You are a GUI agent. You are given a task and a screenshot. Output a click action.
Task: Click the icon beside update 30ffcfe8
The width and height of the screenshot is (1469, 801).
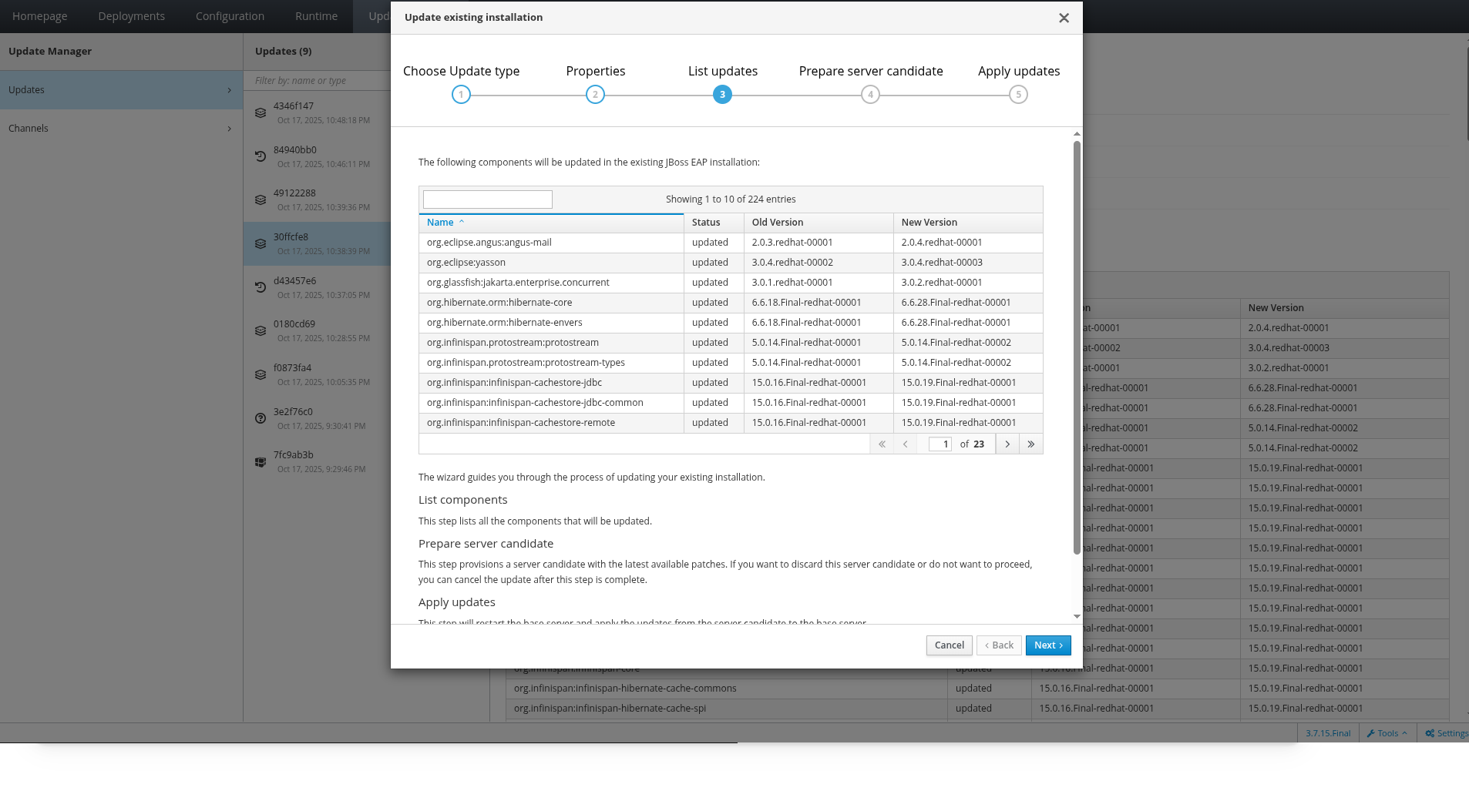coord(261,243)
